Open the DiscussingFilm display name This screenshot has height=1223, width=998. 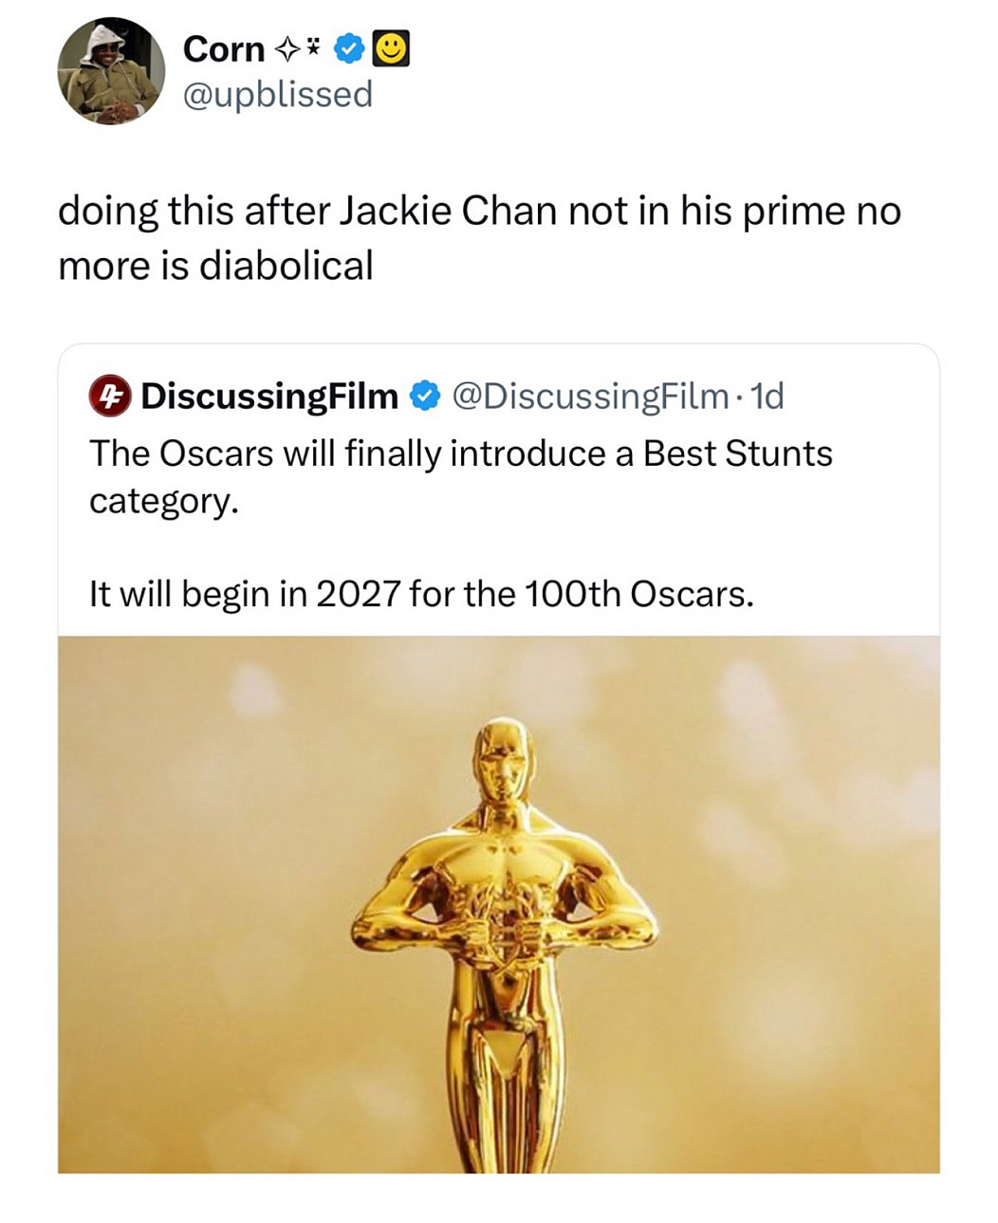click(269, 396)
